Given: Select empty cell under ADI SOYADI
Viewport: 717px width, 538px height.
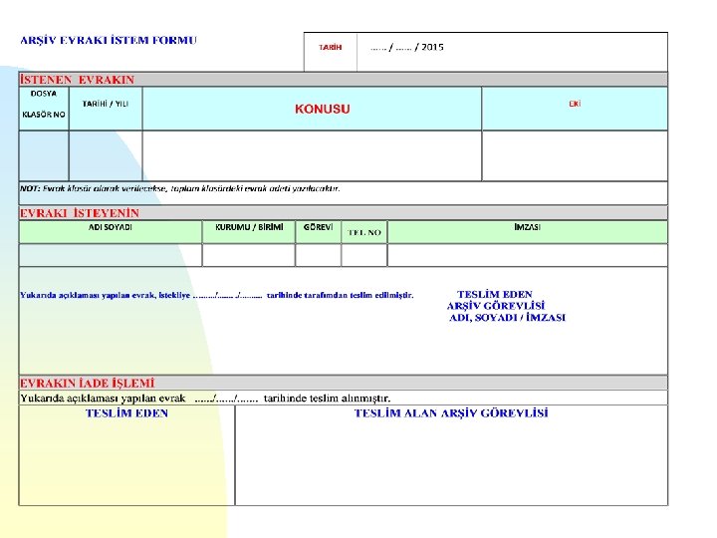Looking at the screenshot, I should coord(111,255).
